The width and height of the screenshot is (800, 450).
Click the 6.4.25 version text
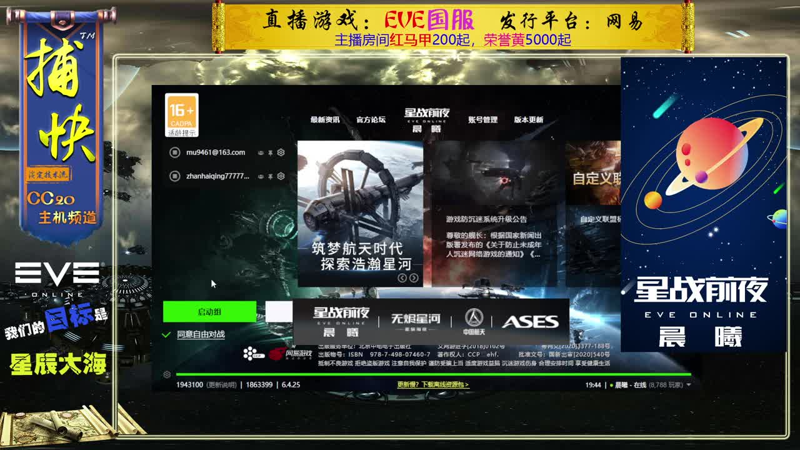click(291, 385)
